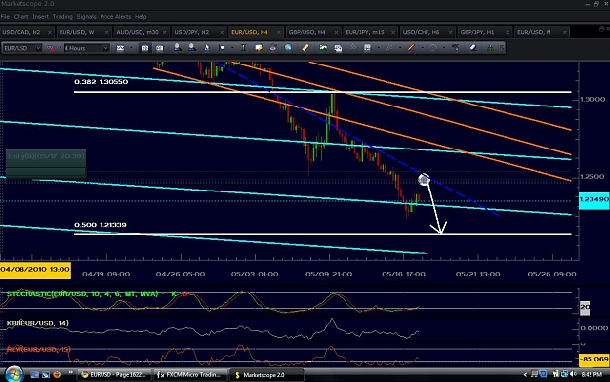Close the USD/CAD, H2 tab

tap(50, 32)
